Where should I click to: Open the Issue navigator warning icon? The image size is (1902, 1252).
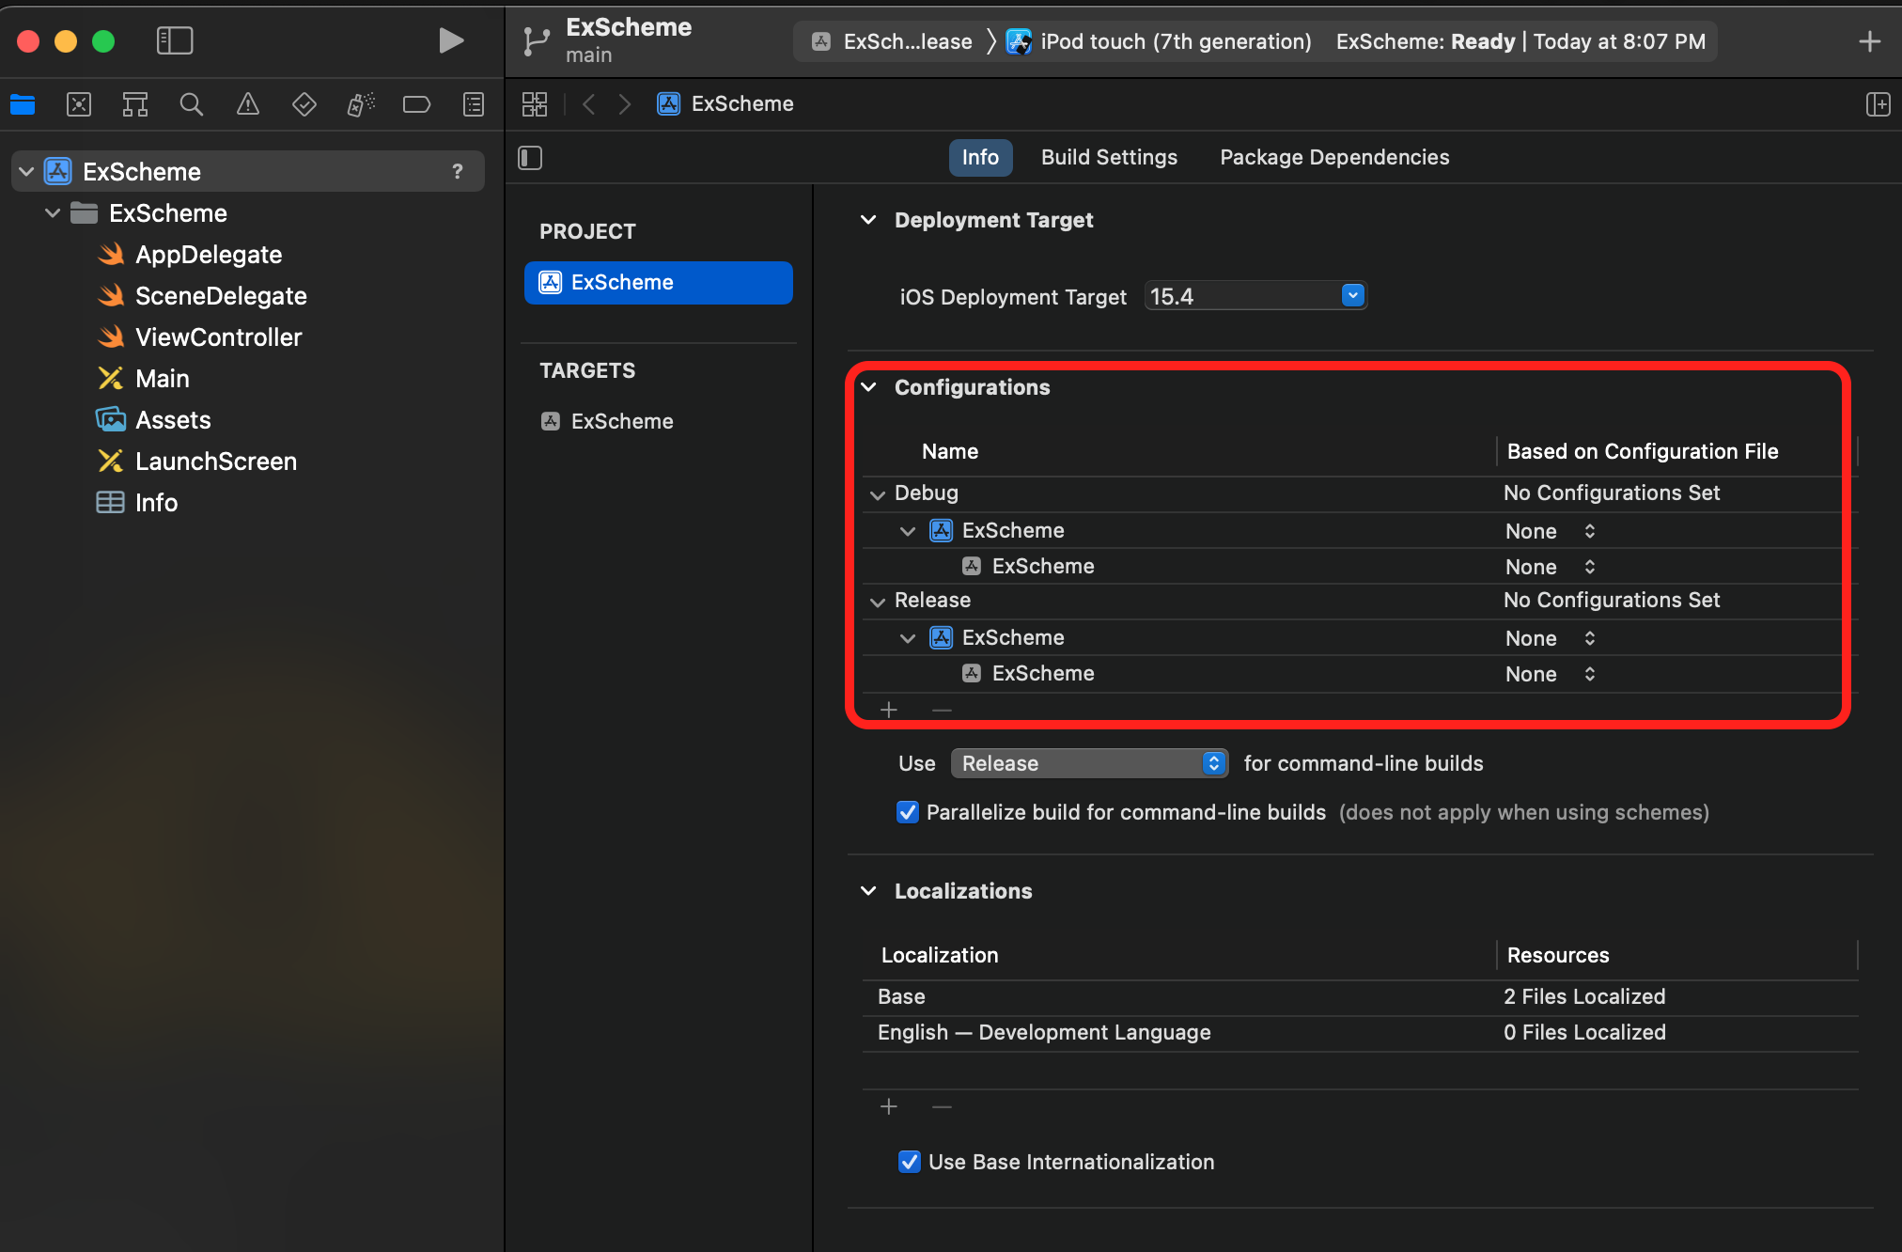click(248, 104)
